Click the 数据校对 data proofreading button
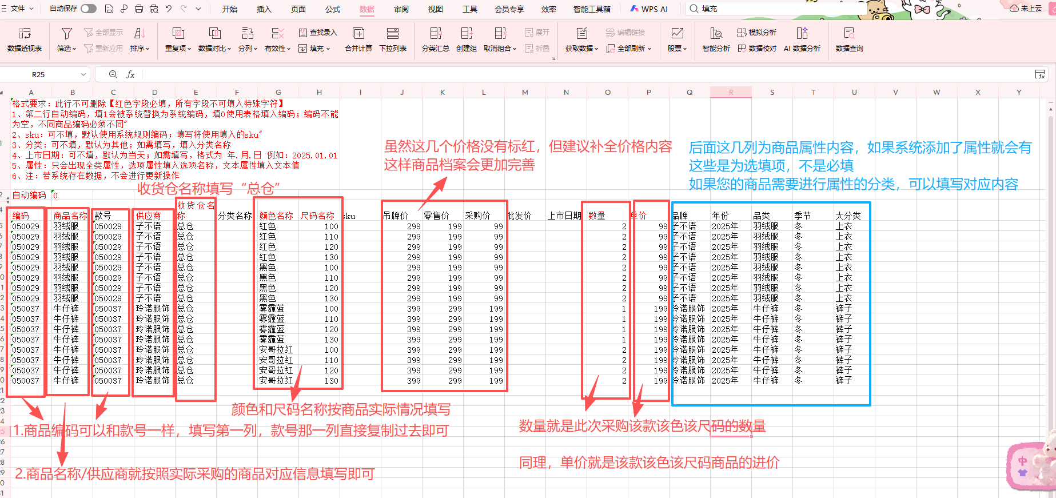 (757, 49)
